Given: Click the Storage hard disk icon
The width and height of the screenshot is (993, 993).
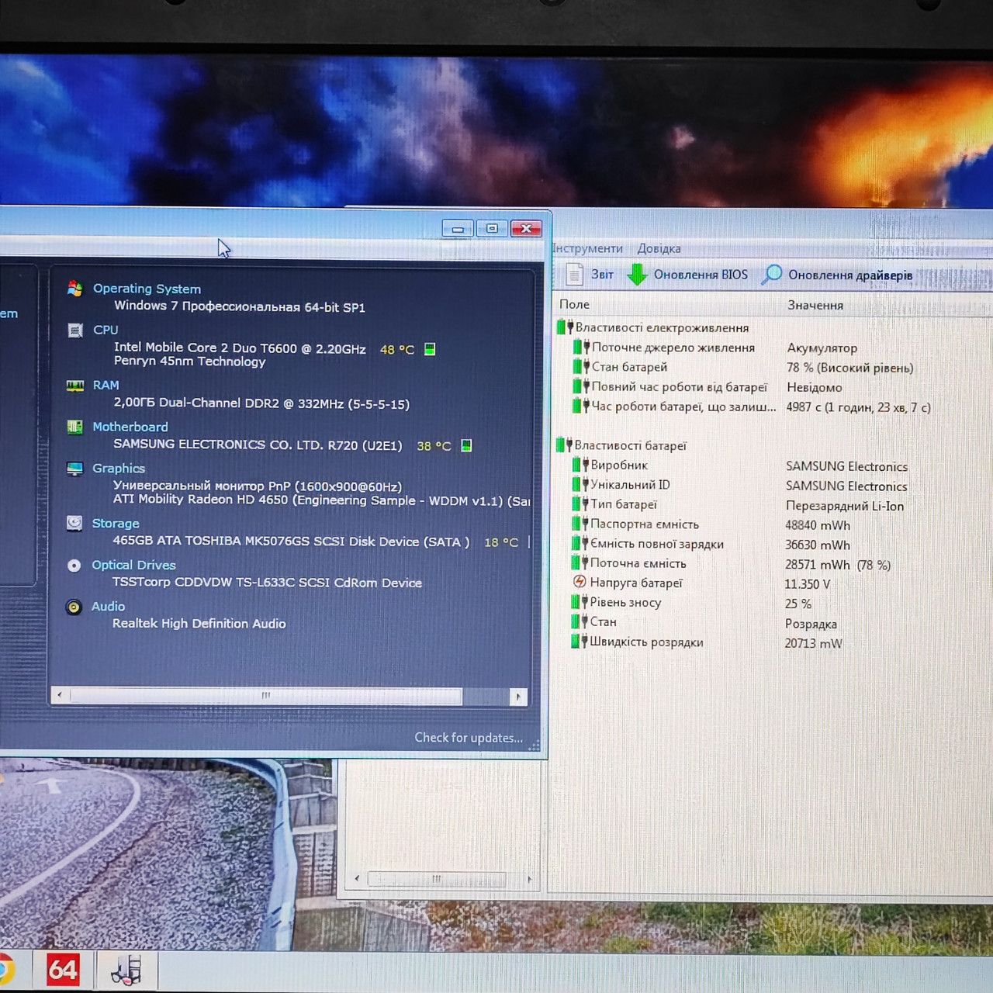Looking at the screenshot, I should [74, 524].
